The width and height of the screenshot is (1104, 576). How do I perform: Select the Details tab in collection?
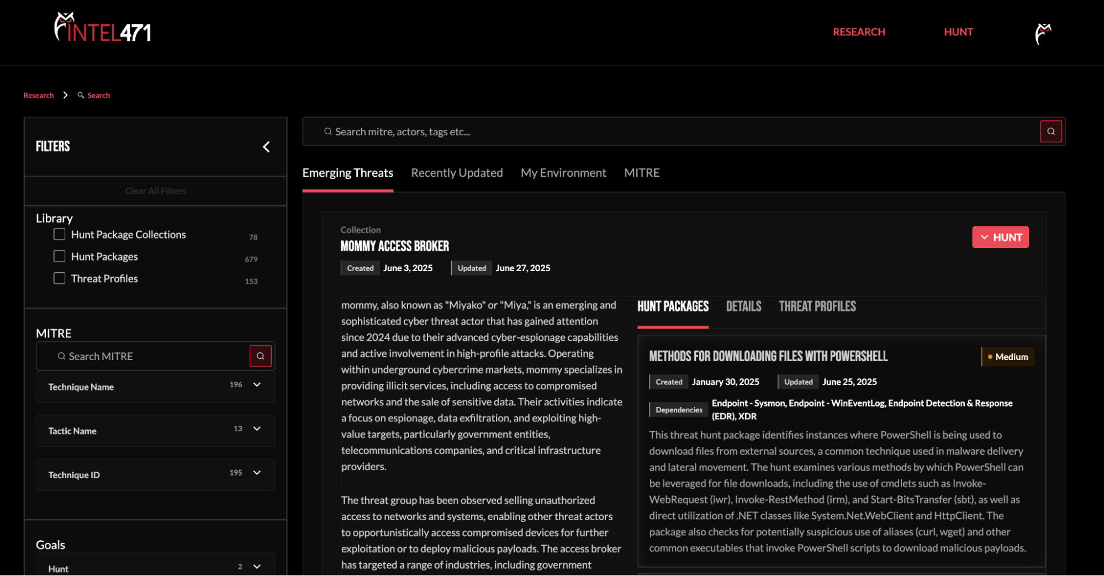(743, 307)
